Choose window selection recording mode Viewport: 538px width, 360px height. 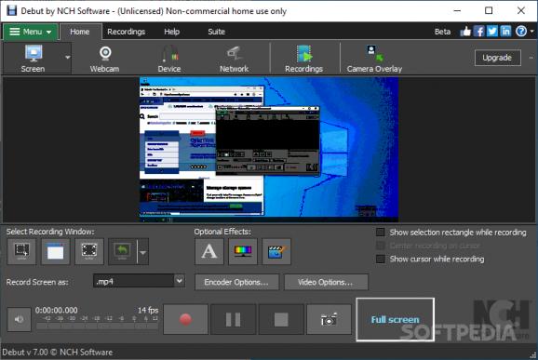pos(55,252)
